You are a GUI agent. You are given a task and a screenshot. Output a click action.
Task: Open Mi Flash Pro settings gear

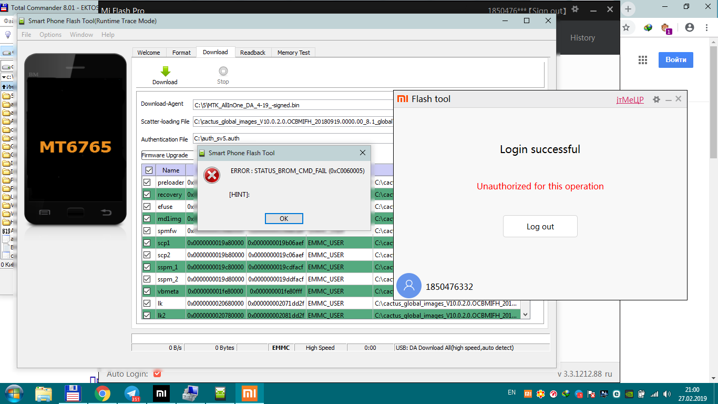(x=575, y=9)
